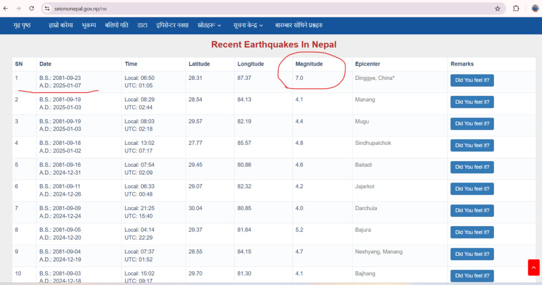This screenshot has height=285, width=542.
Task: Click the Remarks column header
Action: tap(462, 64)
